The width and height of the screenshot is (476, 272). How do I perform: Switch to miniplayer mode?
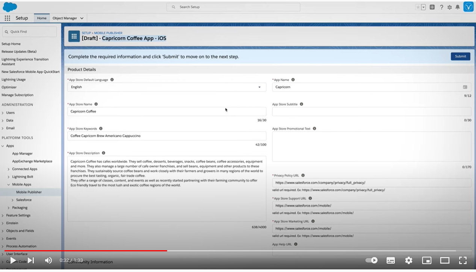427,260
